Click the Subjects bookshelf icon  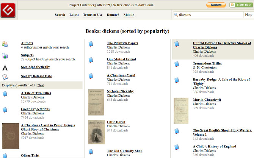[x=5, y=56]
